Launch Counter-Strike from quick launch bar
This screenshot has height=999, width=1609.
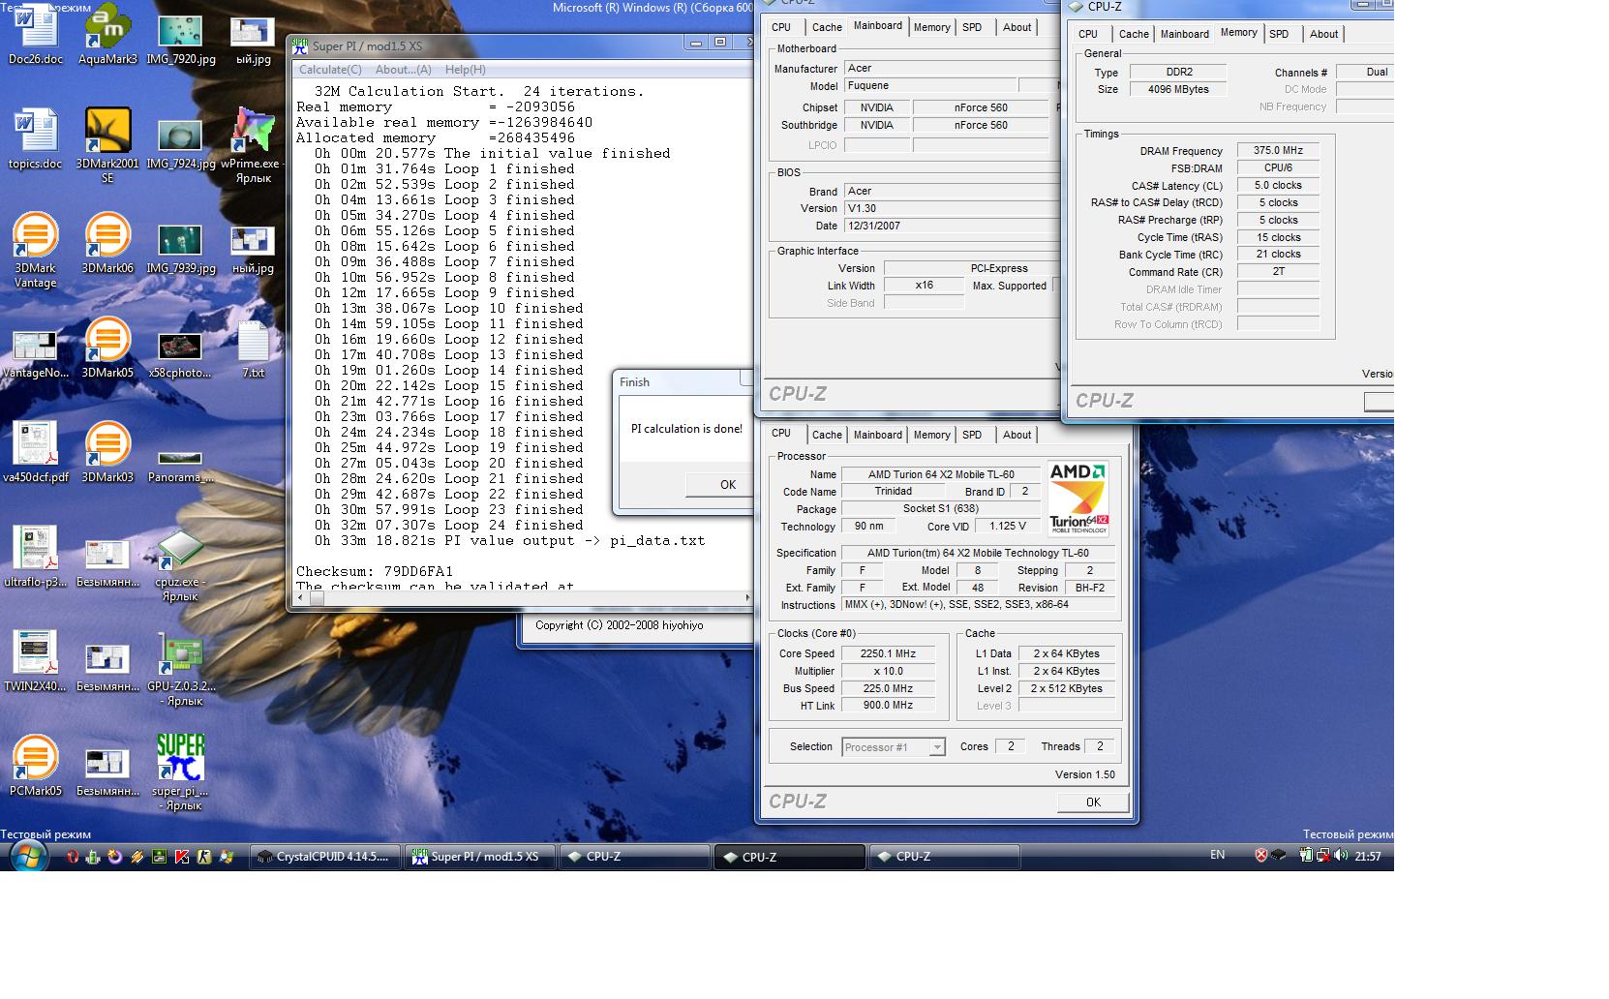(204, 857)
